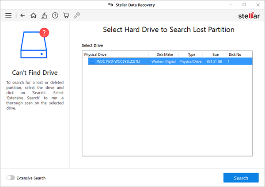Click the 931.51 GB size value
Screen dimensions: 265x187
(x=215, y=61)
